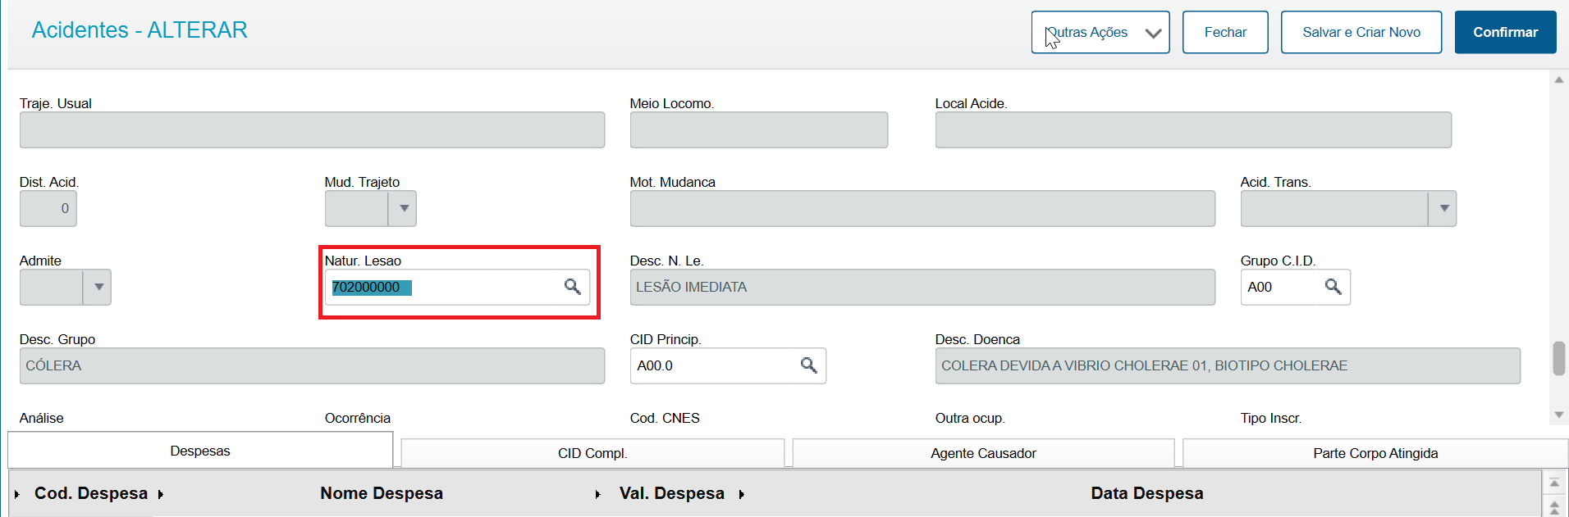Open the Parte Corpo Atingida tab
This screenshot has width=1569, height=517.
pos(1375,453)
